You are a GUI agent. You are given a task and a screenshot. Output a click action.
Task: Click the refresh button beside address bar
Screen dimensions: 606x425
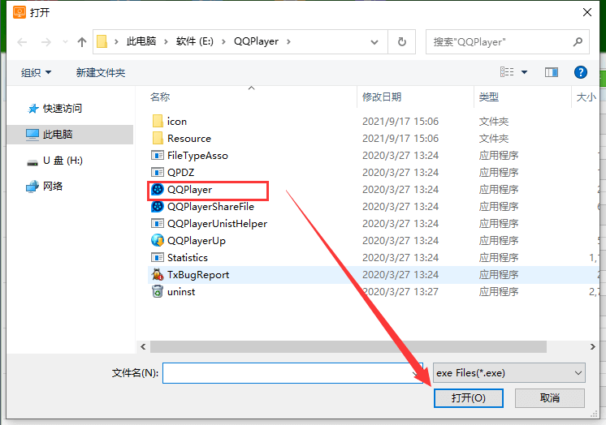(x=402, y=41)
